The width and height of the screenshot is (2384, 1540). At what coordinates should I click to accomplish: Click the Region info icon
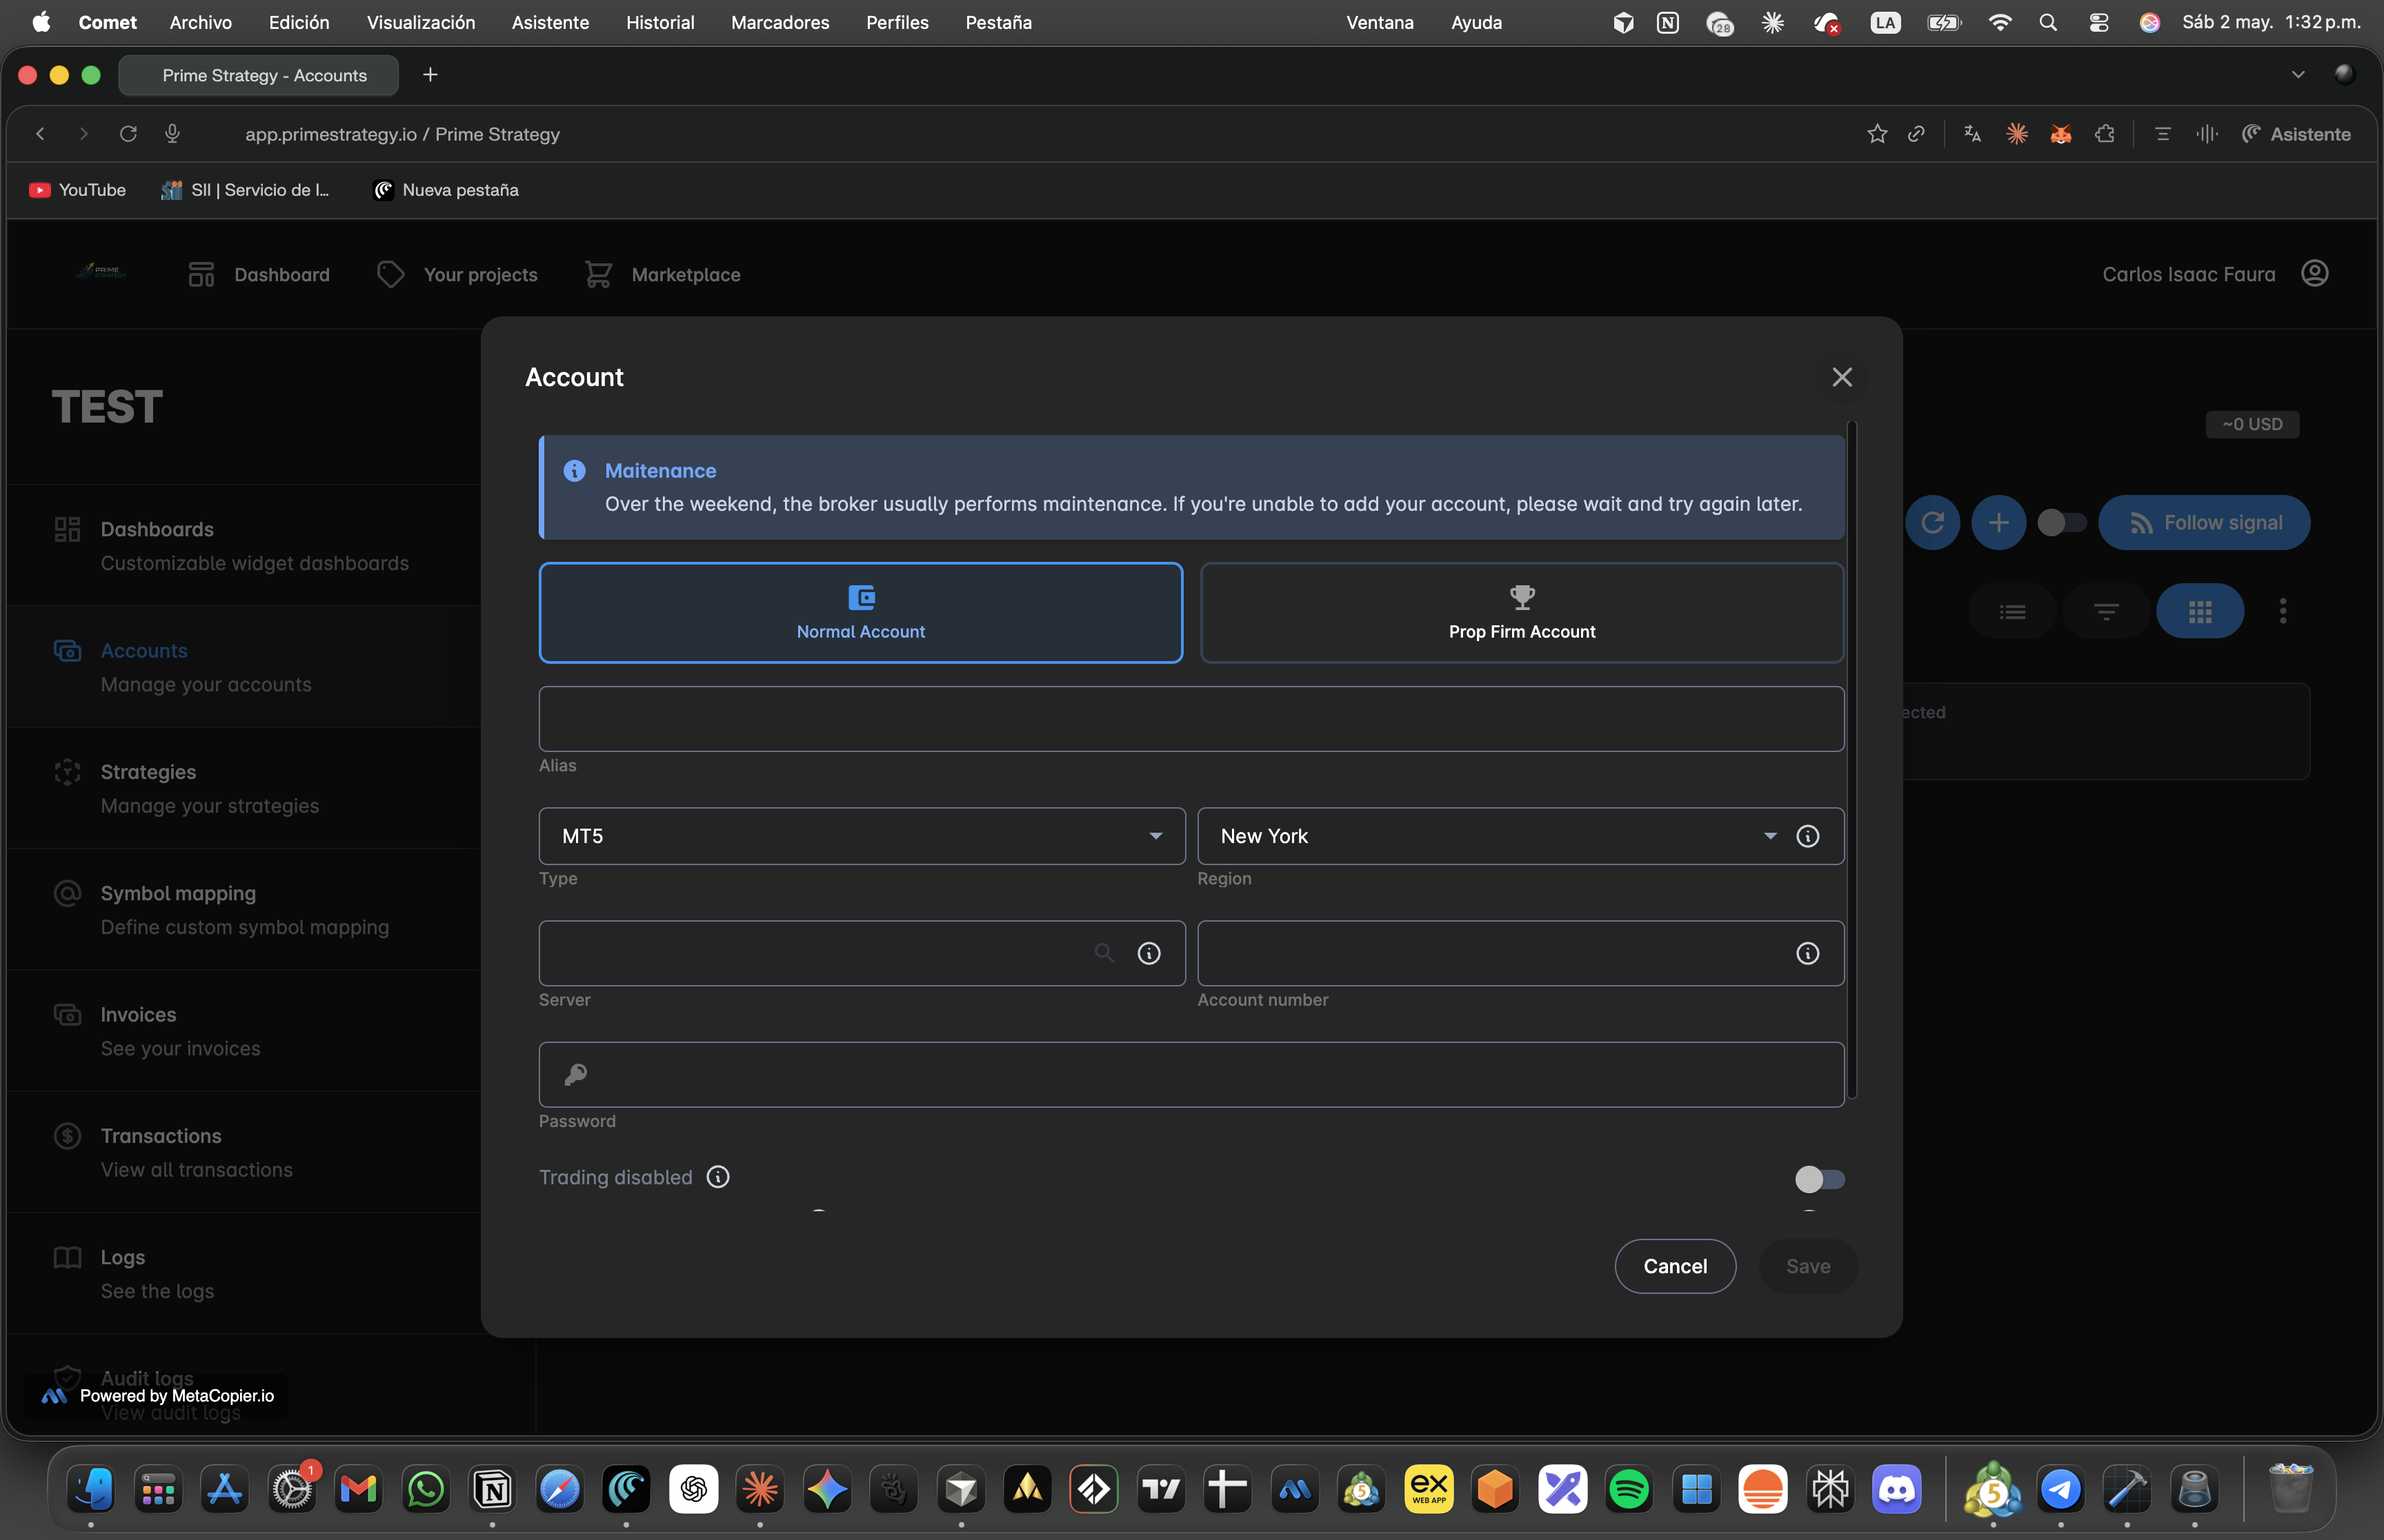point(1808,836)
